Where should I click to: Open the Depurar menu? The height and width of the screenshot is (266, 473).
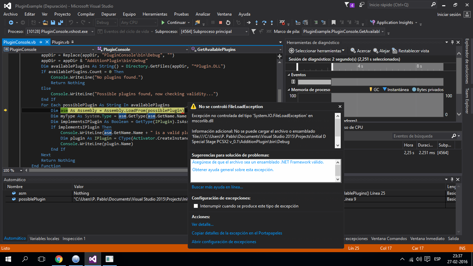click(109, 14)
